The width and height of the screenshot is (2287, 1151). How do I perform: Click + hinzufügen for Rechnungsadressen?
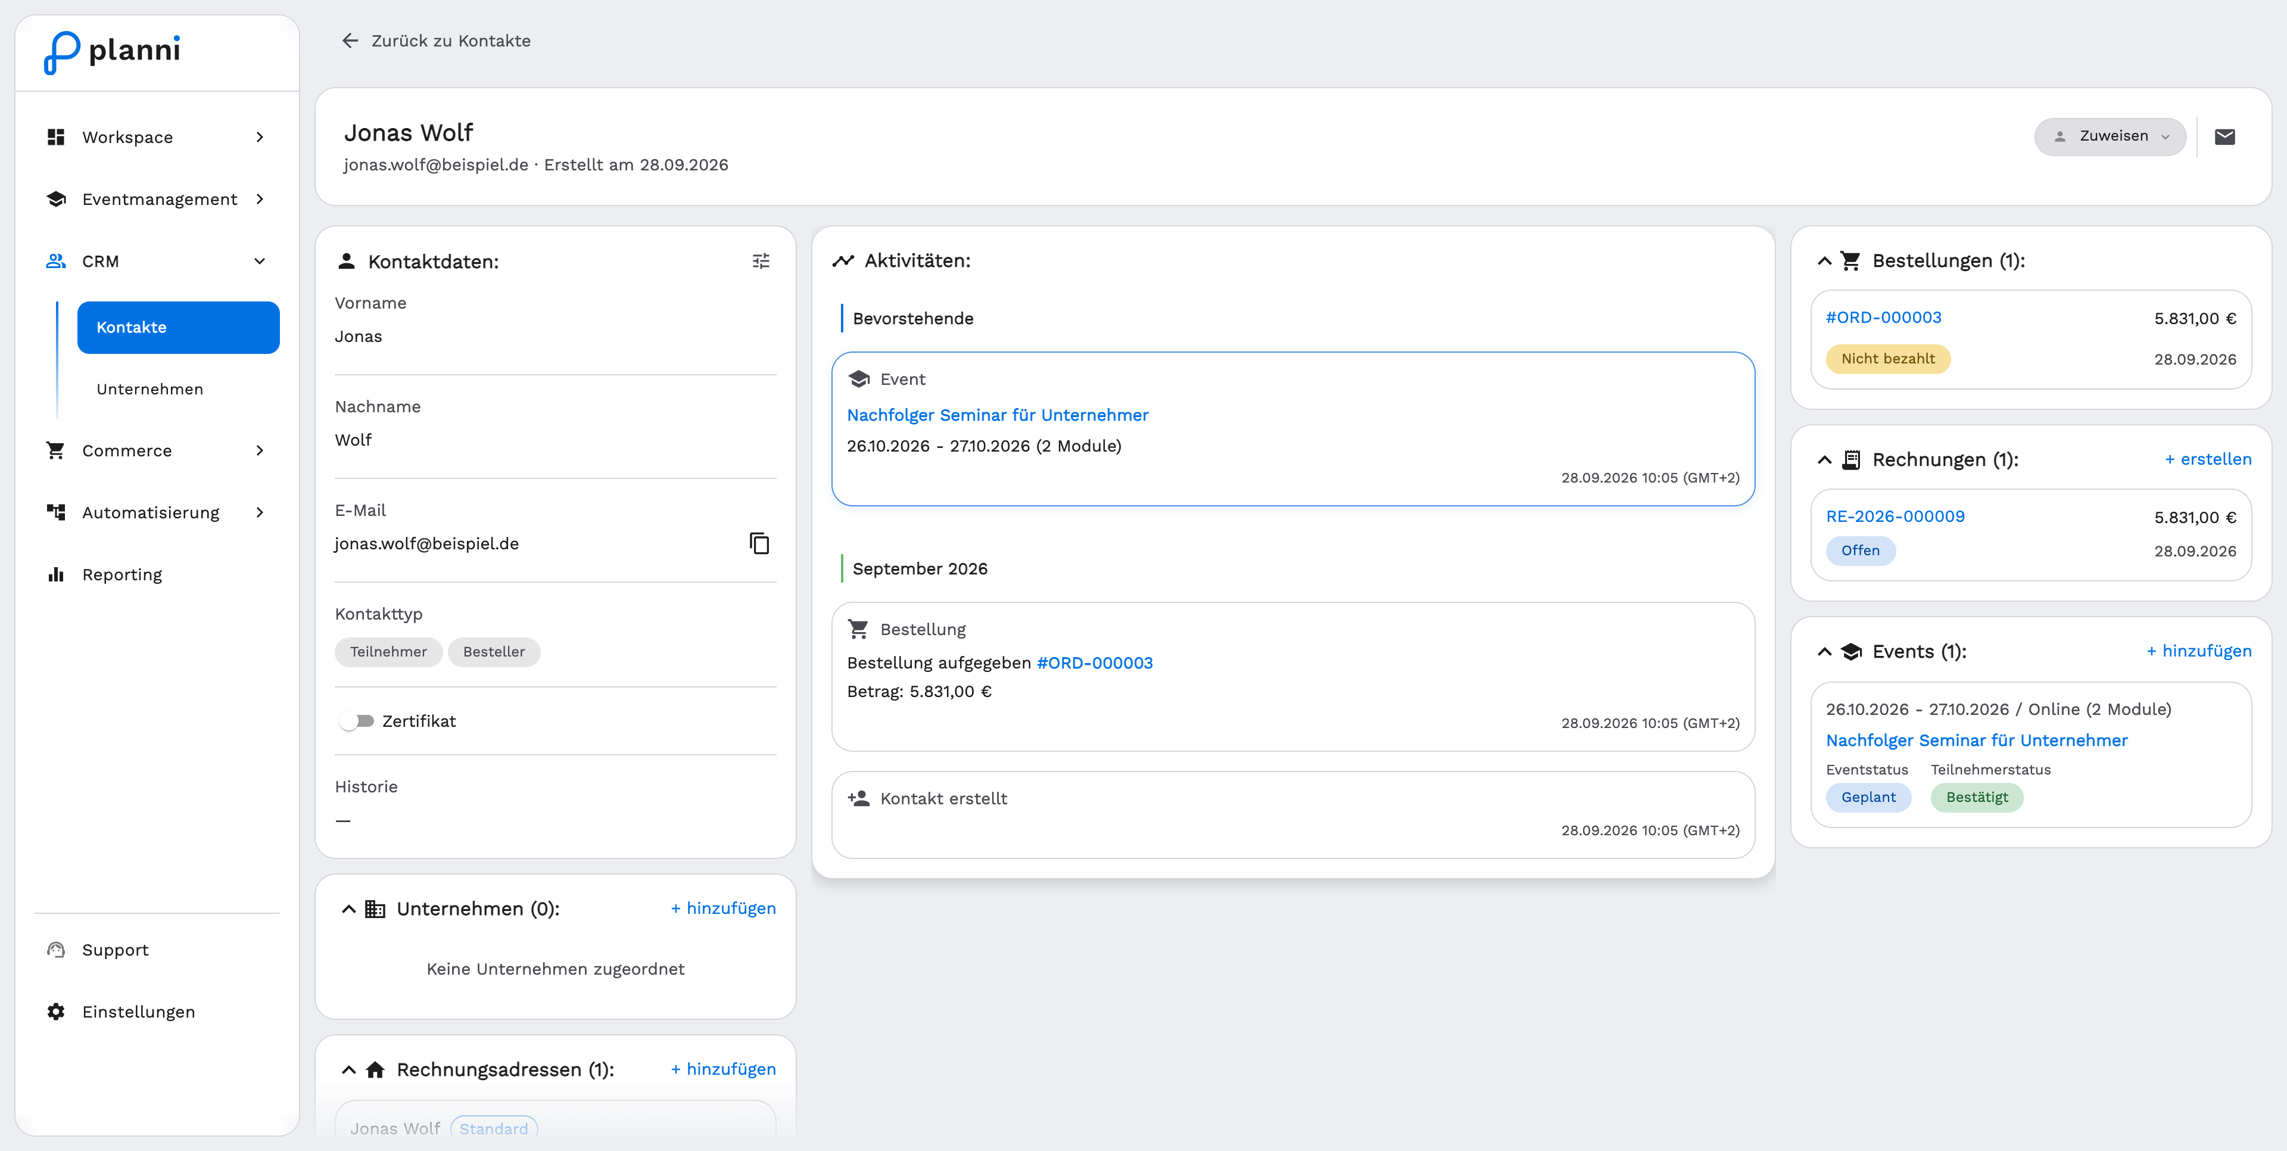click(x=722, y=1069)
